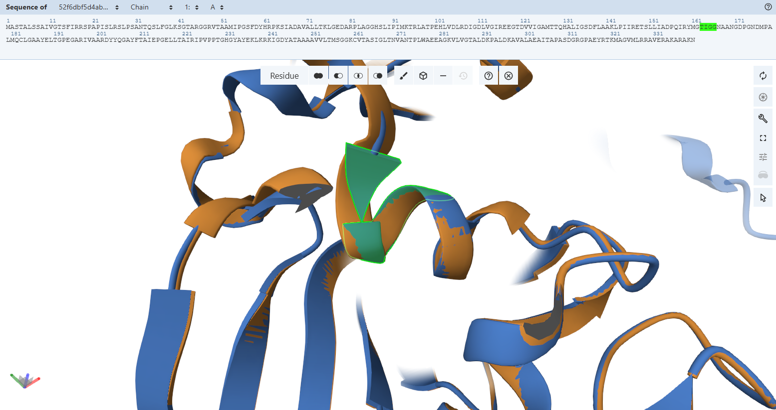This screenshot has width=776, height=410.
Task: Click the green highlighted TIGG residues in sequence
Action: coord(708,27)
